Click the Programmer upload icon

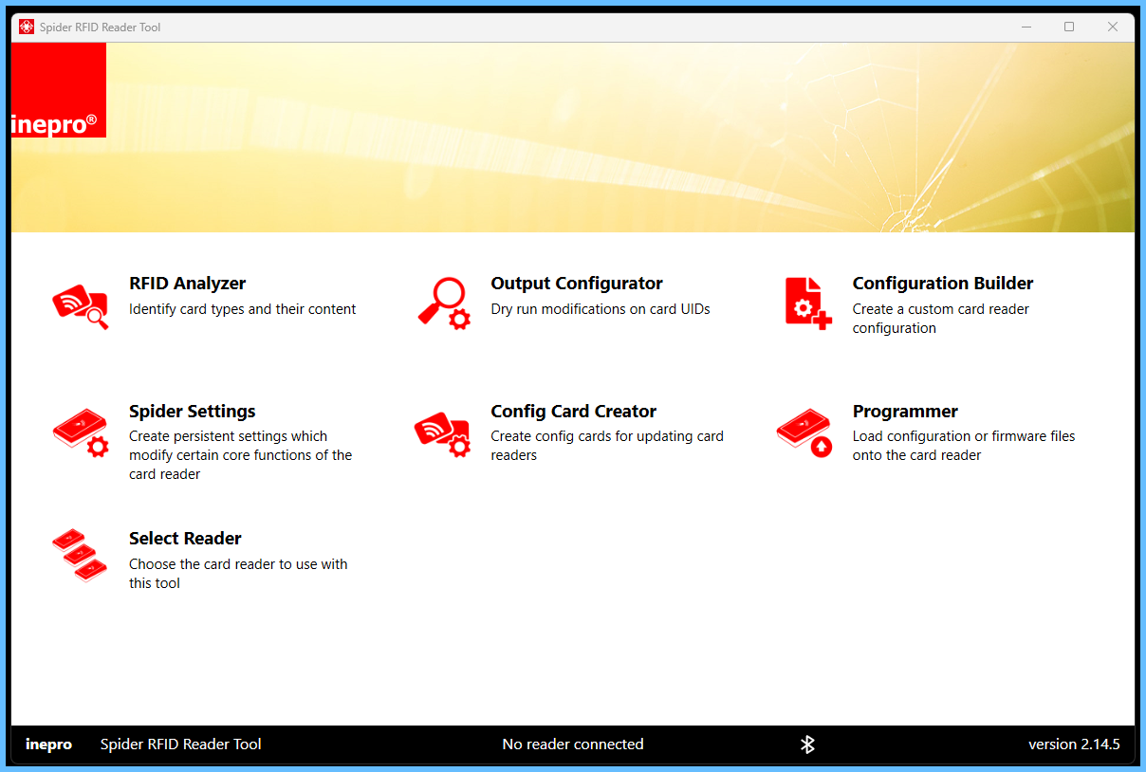pos(804,433)
